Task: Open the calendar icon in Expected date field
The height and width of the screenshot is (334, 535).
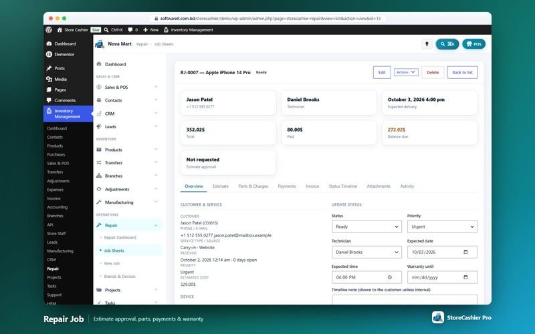Action: click(x=465, y=253)
